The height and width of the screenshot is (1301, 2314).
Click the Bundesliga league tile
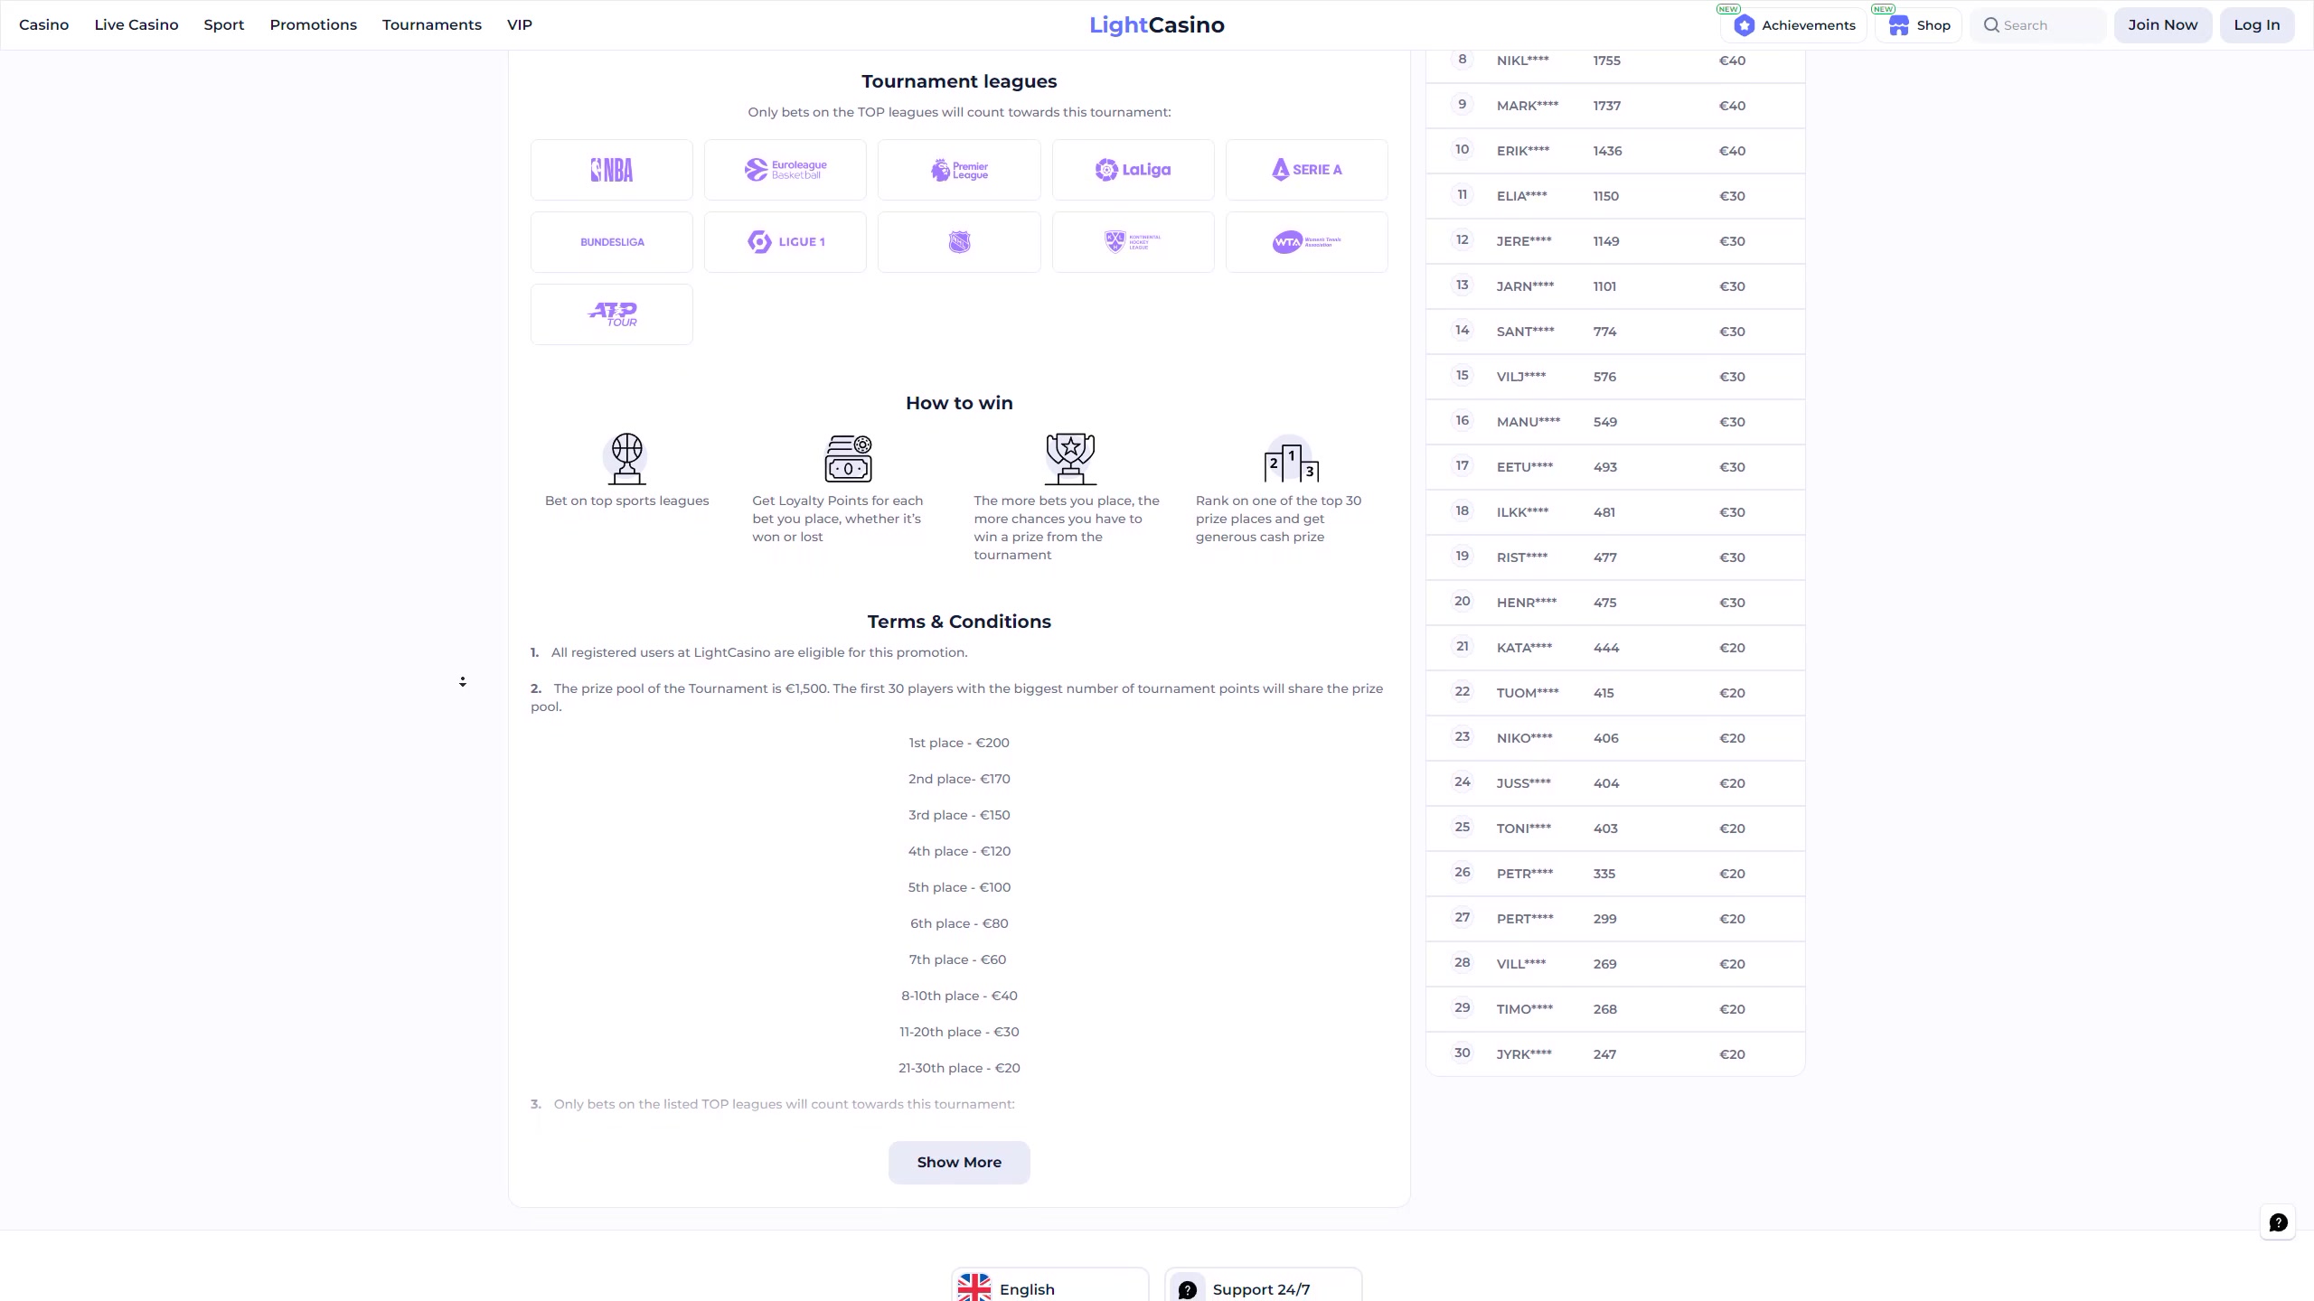(x=611, y=242)
